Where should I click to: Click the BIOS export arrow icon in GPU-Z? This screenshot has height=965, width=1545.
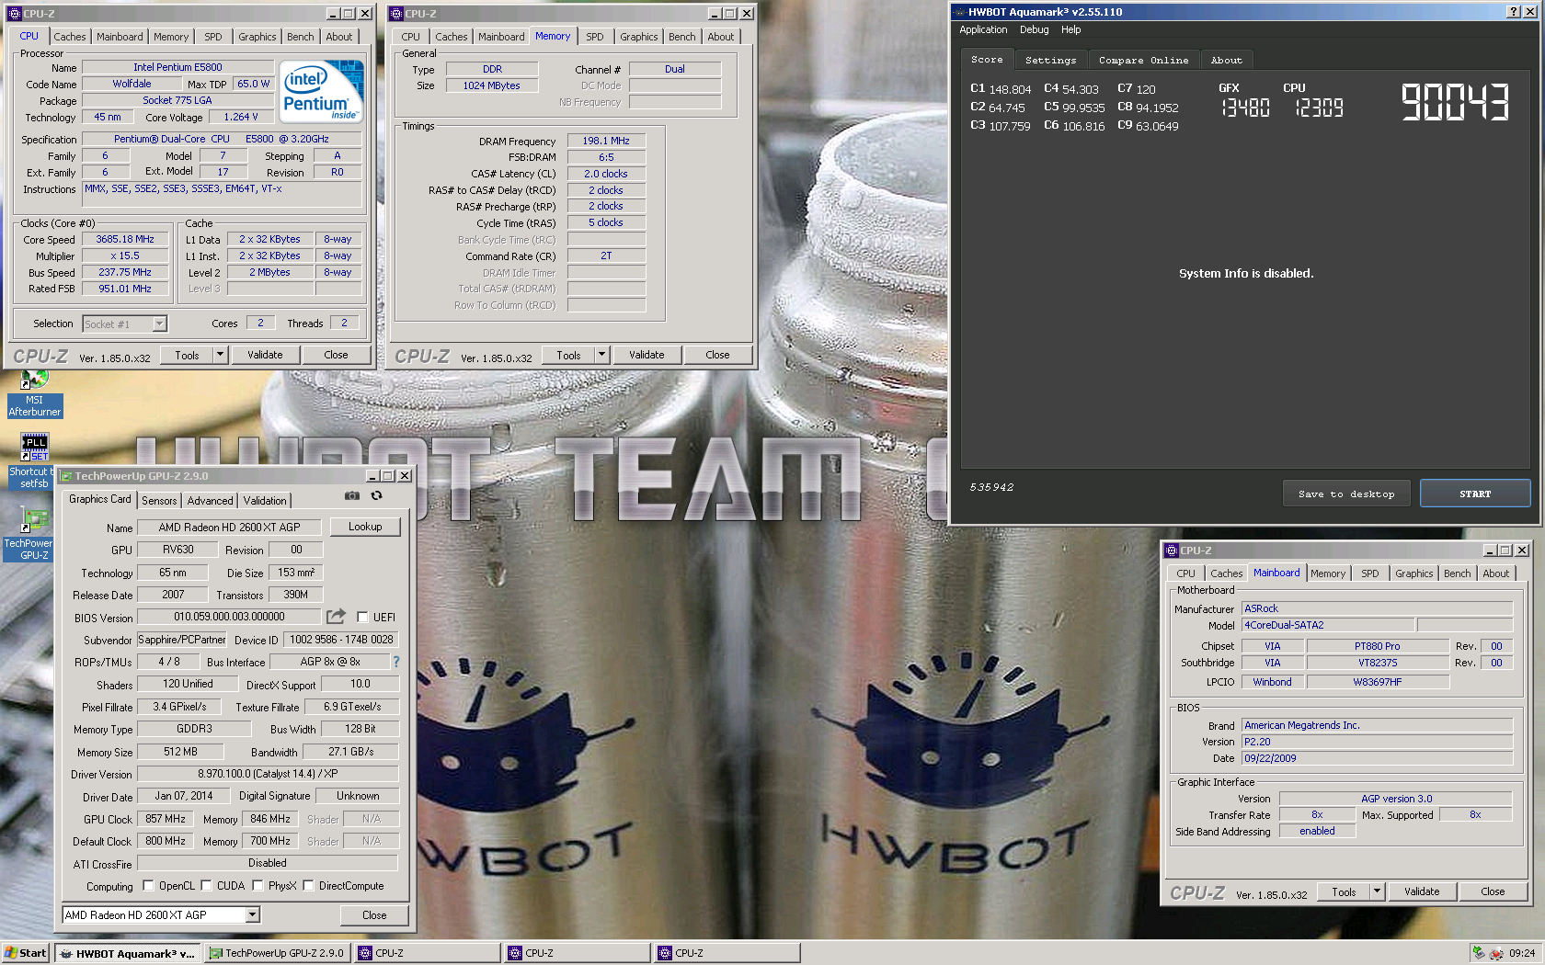337,617
